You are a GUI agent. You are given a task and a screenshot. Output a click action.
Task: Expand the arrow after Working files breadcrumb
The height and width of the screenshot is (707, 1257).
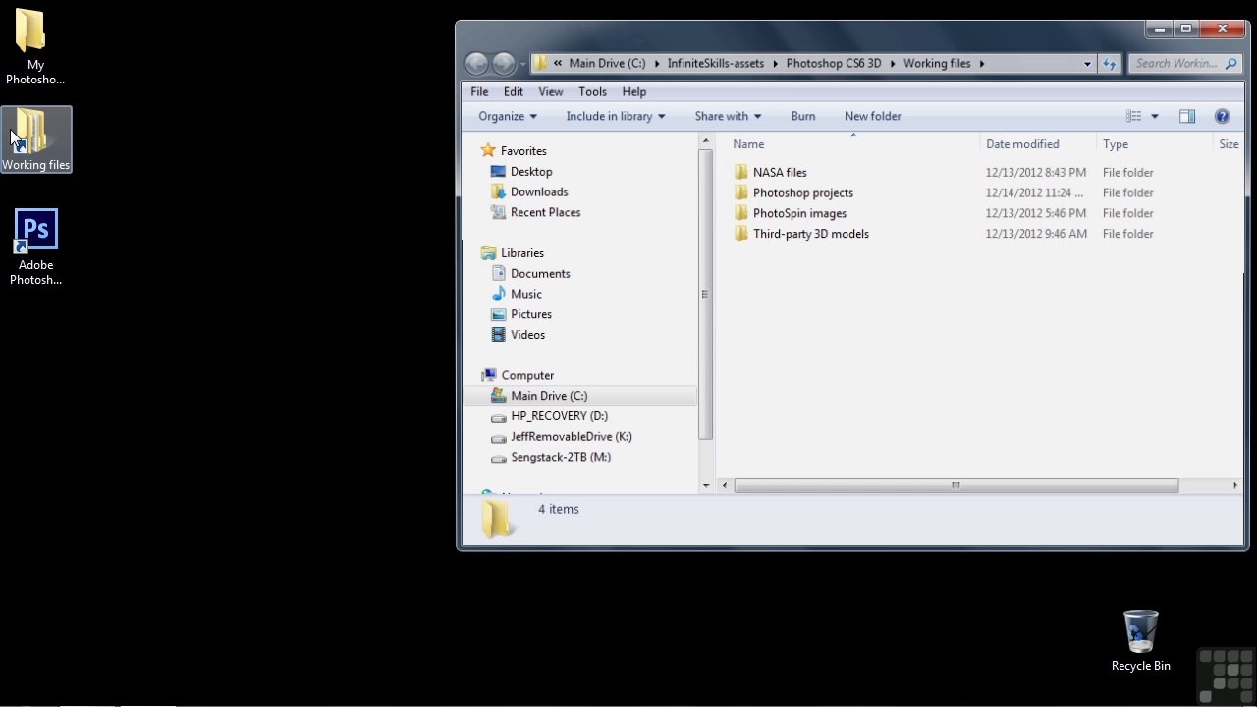click(x=981, y=63)
